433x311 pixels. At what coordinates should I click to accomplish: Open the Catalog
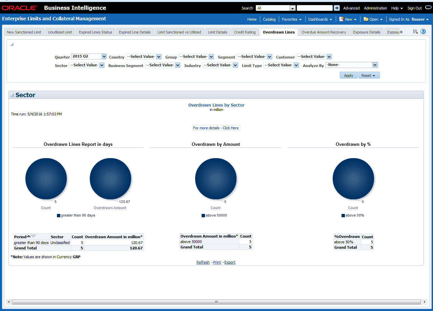(x=269, y=19)
